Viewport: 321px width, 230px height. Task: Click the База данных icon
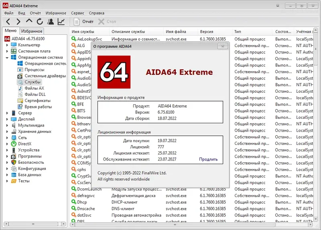(x=14, y=175)
